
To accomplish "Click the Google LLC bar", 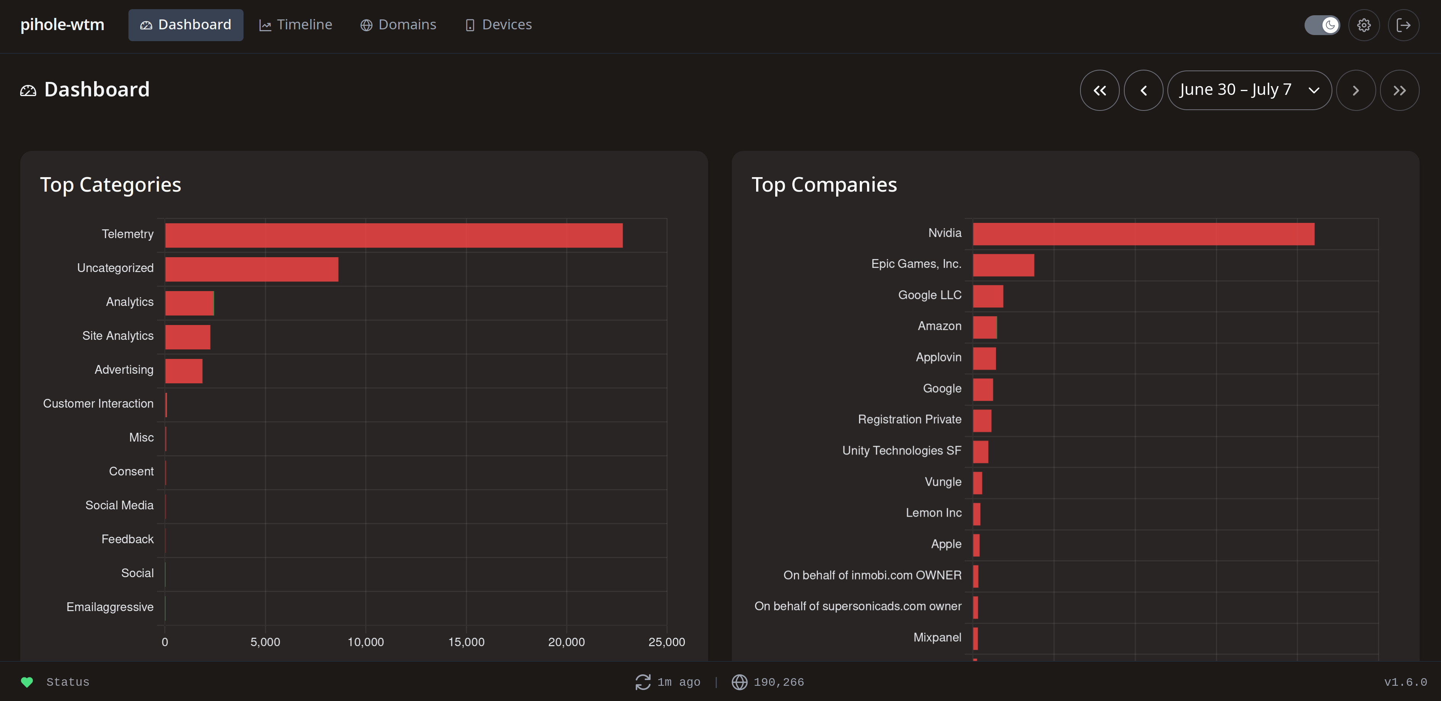I will click(x=988, y=296).
